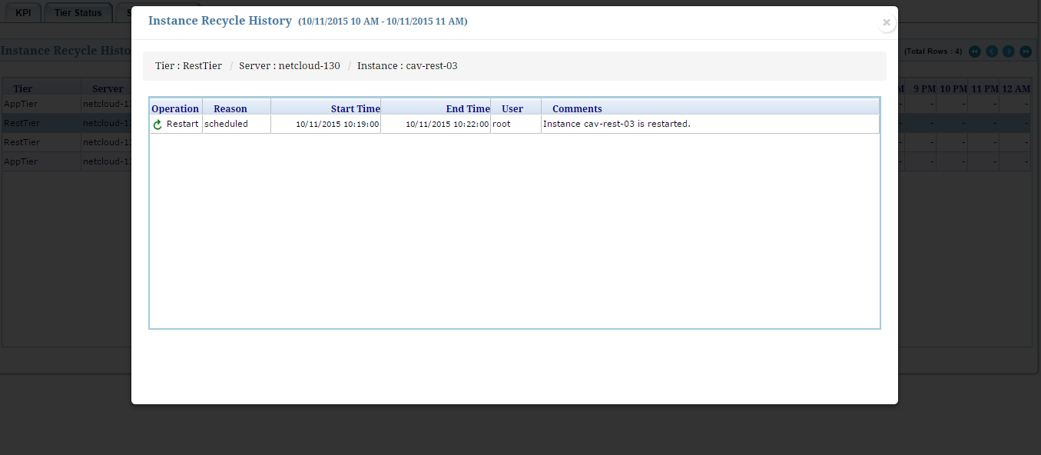The image size is (1041, 455).
Task: Click the dialog date range subtitle
Action: click(x=383, y=22)
